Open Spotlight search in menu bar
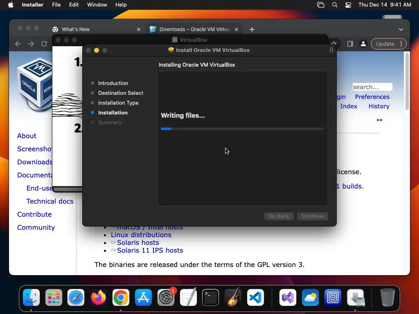 tap(335, 5)
